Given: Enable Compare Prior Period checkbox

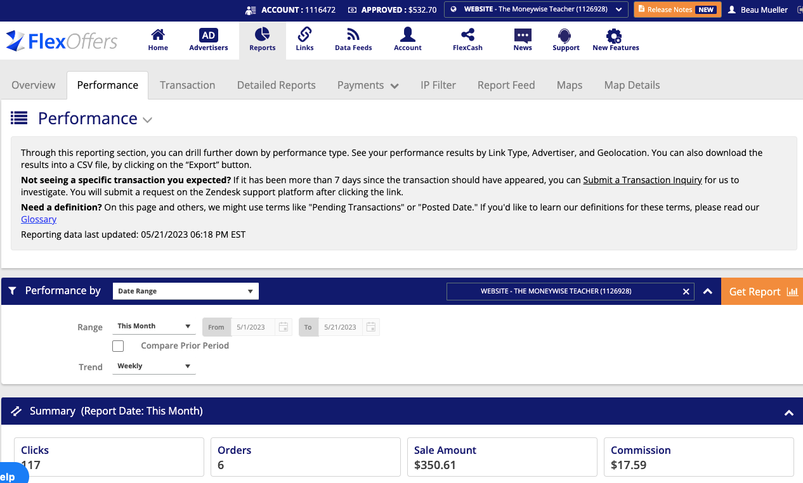Looking at the screenshot, I should point(118,345).
